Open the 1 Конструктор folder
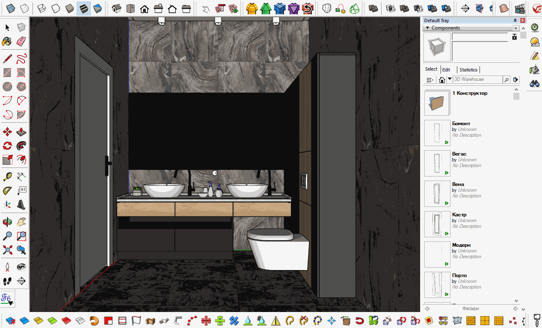Screen dimensions: 542x328 coord(437,103)
